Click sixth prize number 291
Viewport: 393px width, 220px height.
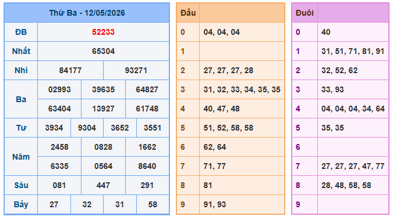pyautogui.click(x=147, y=186)
